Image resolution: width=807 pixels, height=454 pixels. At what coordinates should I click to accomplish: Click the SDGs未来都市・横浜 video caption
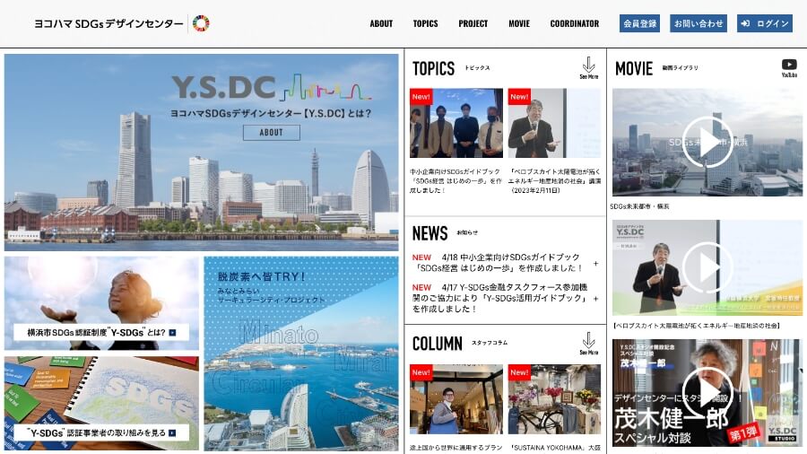[x=639, y=206]
